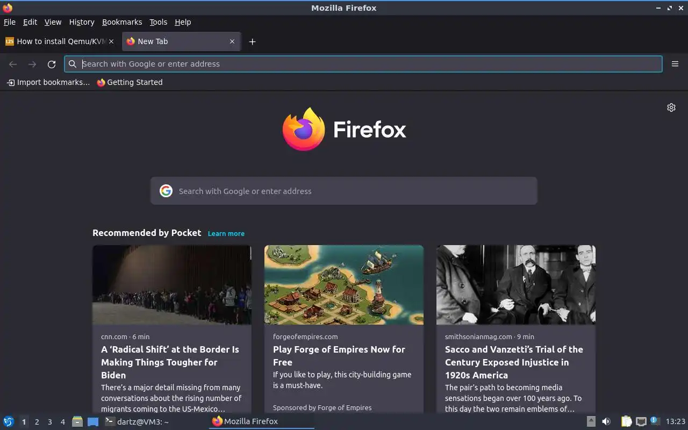This screenshot has height=430, width=688.
Task: Open new tab personalize gear settings
Action: tap(671, 107)
